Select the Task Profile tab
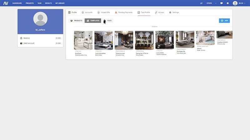Screen dimensions: 250x140 tap(144, 12)
